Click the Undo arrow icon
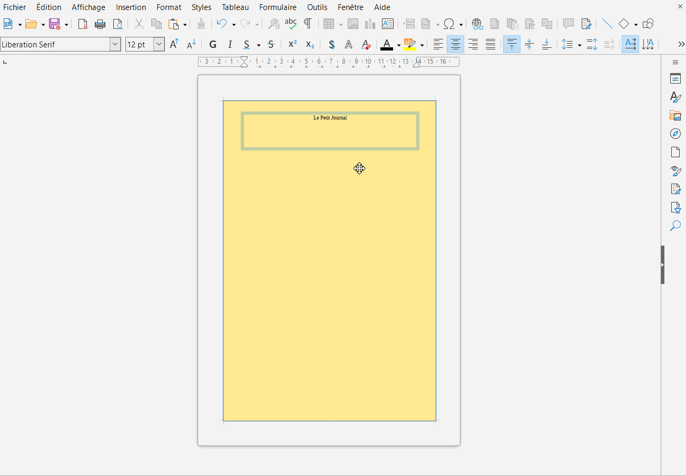686x476 pixels. [222, 24]
